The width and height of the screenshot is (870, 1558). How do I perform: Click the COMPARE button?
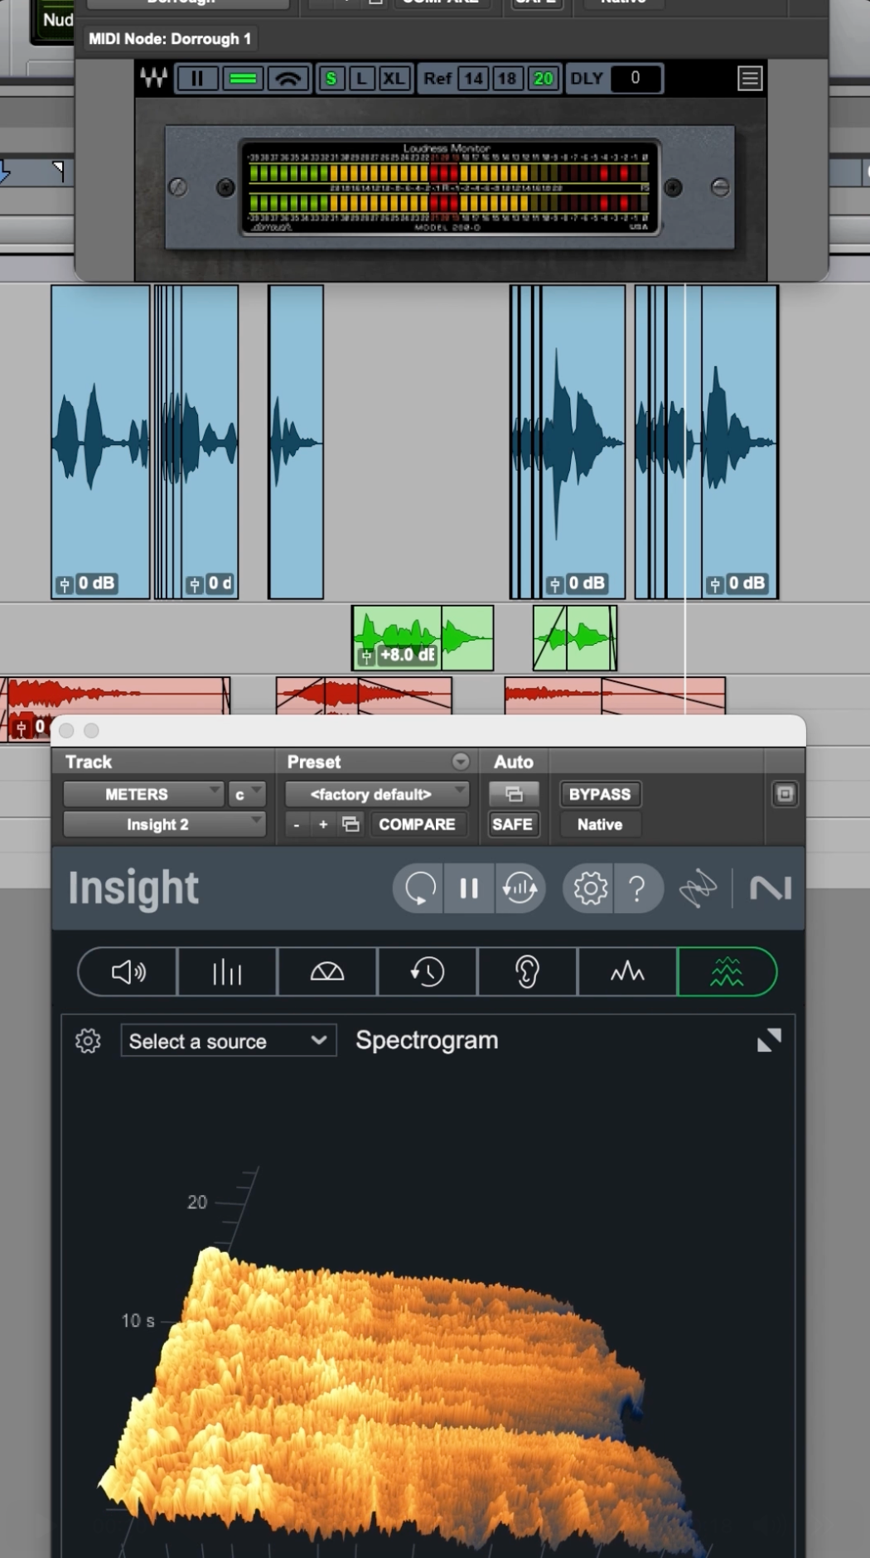point(418,825)
